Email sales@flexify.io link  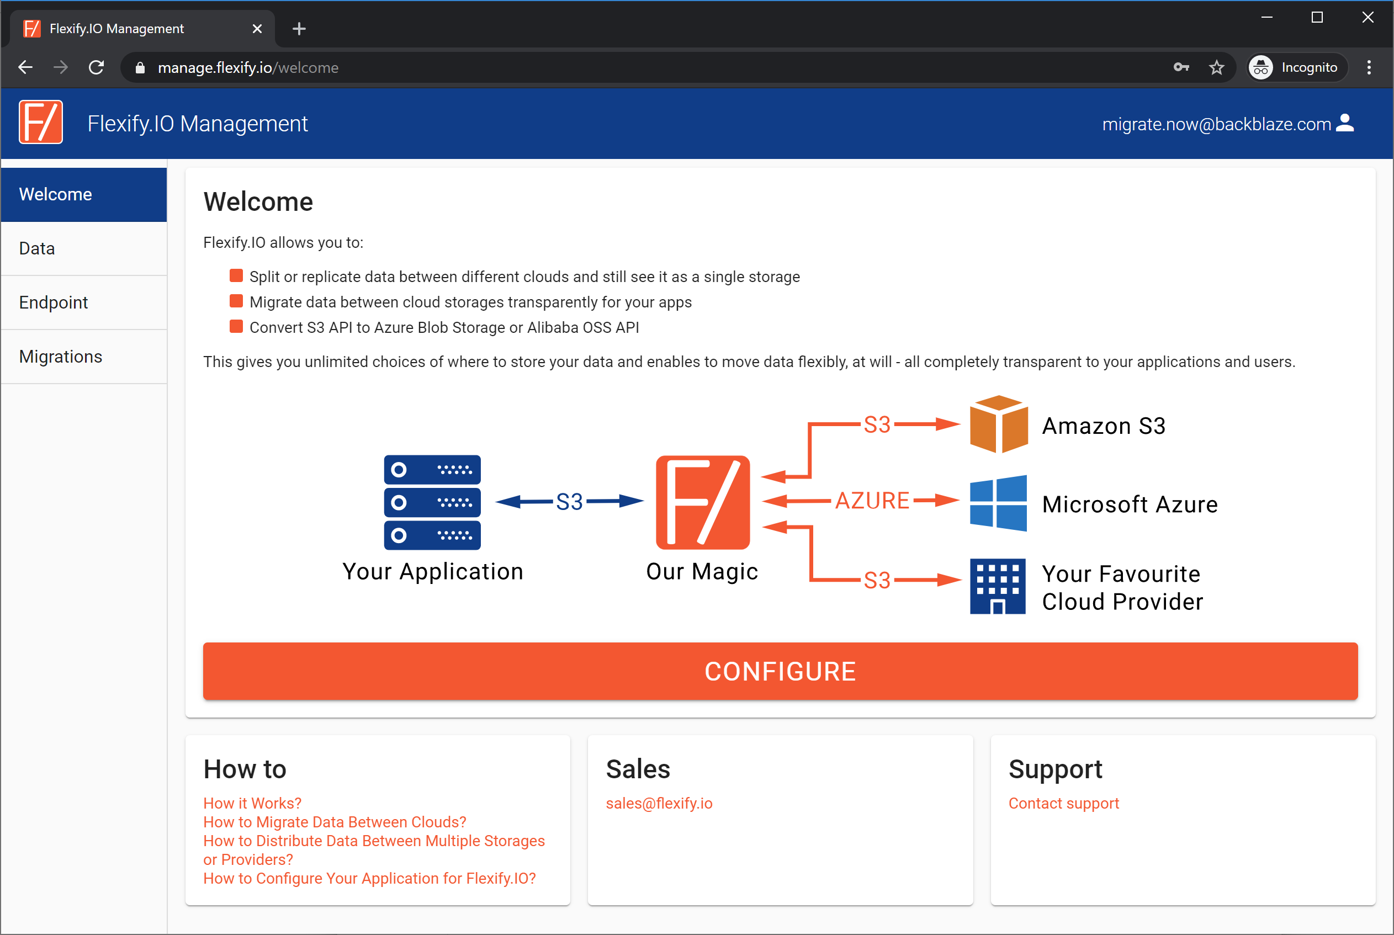[x=659, y=803]
